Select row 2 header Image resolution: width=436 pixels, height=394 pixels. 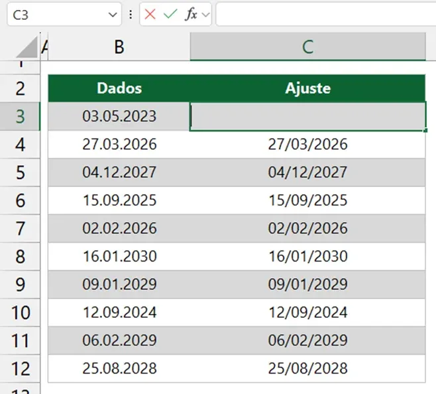(20, 88)
